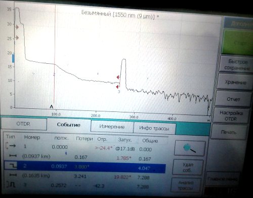The width and height of the screenshot is (253, 198).
Task: Open Настройка OTDR settings
Action: (231, 115)
